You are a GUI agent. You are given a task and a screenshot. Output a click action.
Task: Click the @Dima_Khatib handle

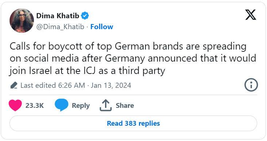click(x=60, y=27)
